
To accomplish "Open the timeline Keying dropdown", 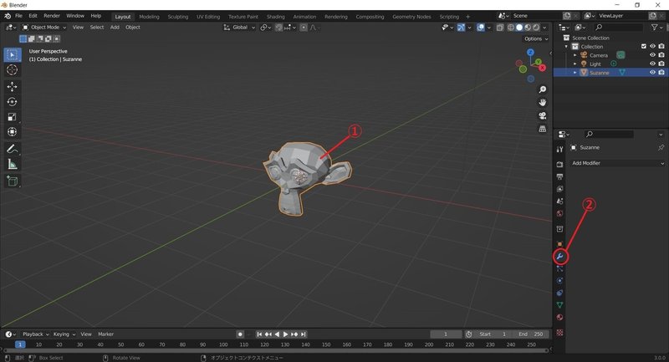I will pyautogui.click(x=64, y=334).
